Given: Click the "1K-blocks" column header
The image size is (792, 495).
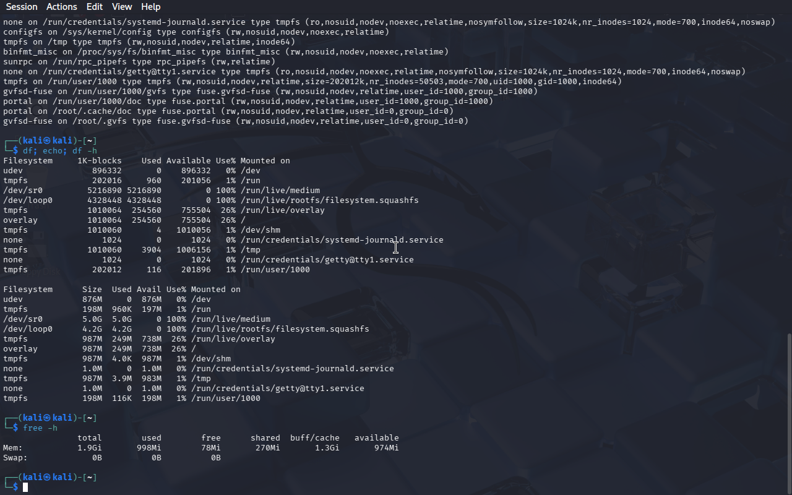Looking at the screenshot, I should (x=99, y=161).
